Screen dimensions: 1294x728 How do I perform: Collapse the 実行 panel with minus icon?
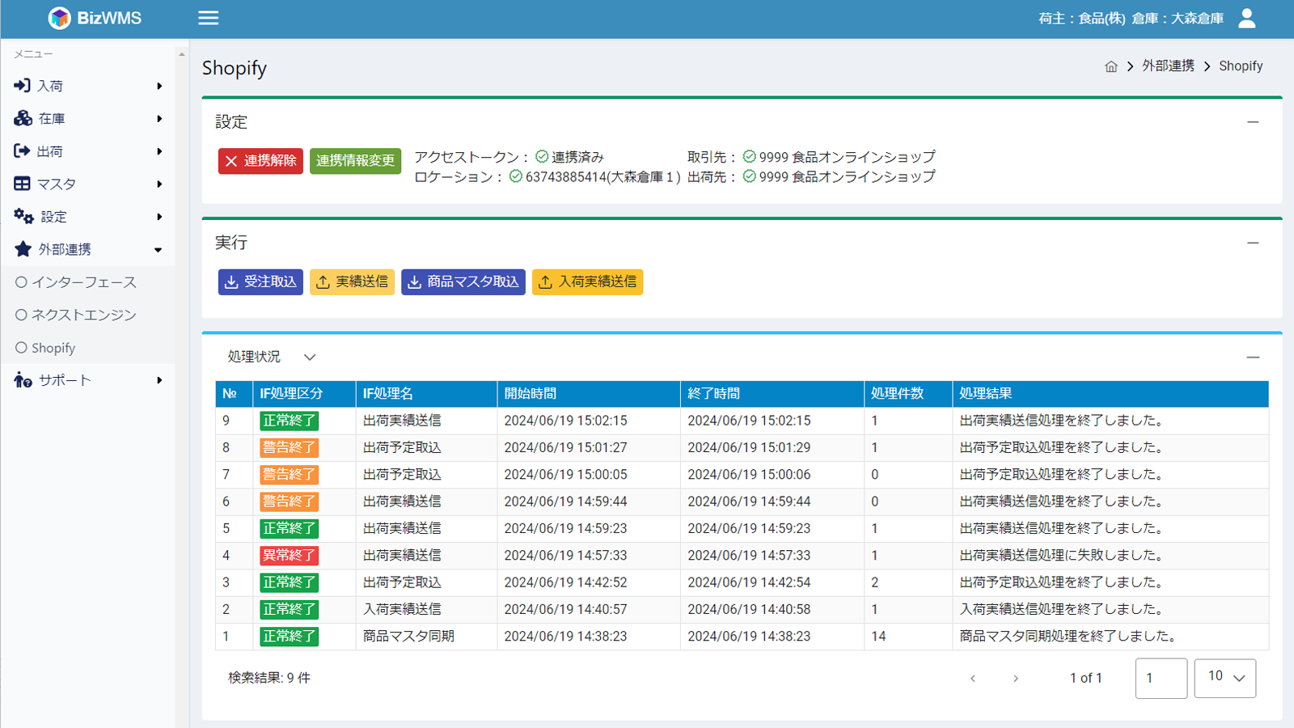point(1253,243)
